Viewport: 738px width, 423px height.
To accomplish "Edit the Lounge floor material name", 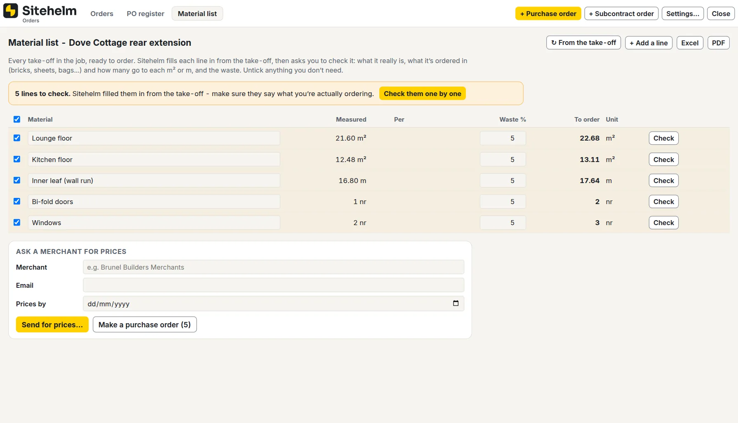I will 154,138.
